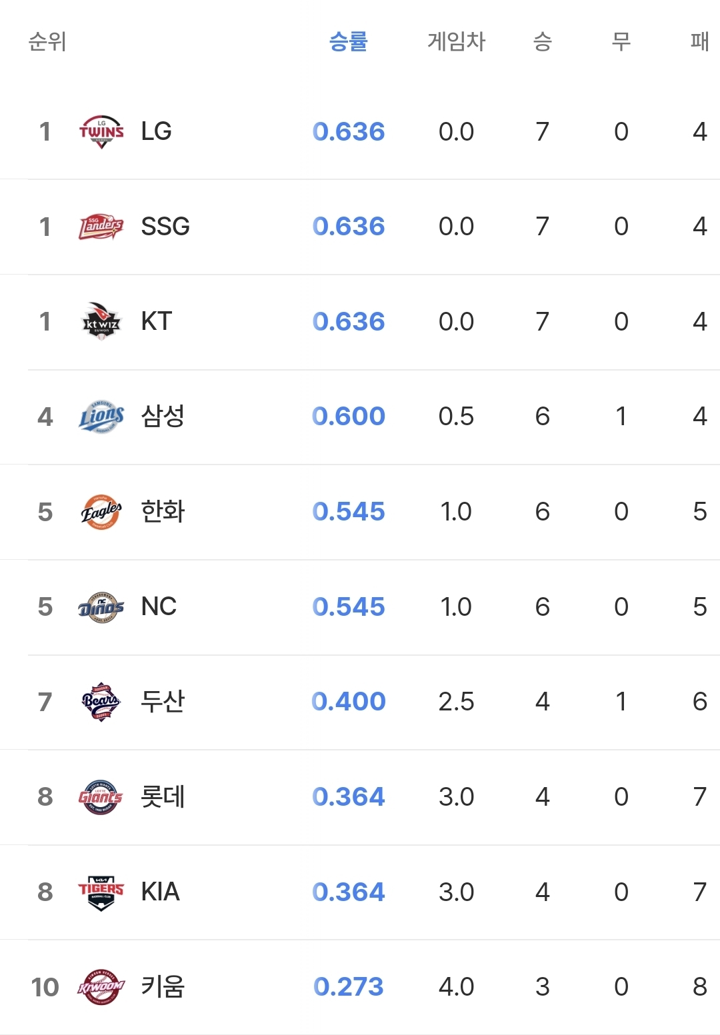Click the Kiwoom Heroes team logo
The height and width of the screenshot is (1035, 720).
coord(101,987)
